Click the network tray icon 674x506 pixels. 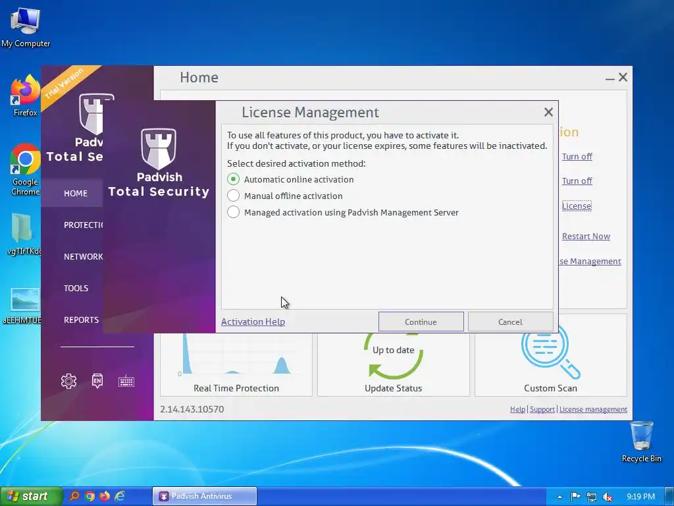592,497
